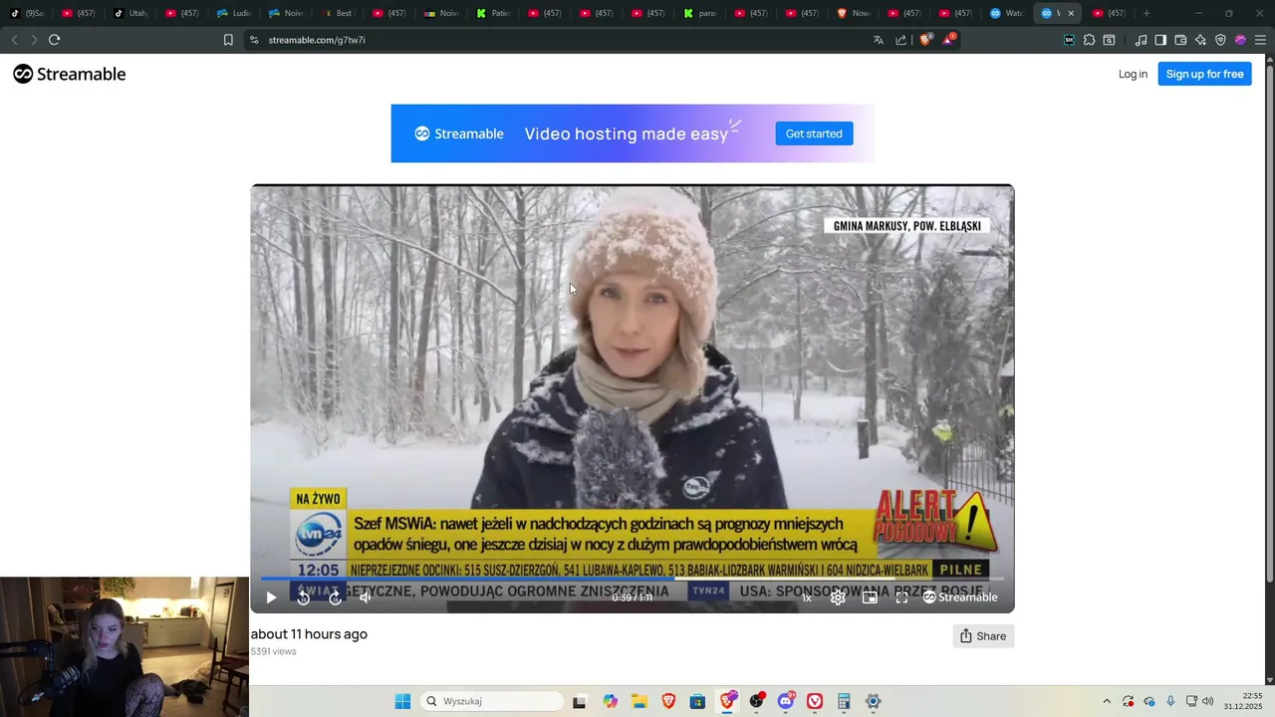Click the browser back arrow
The height and width of the screenshot is (717, 1275).
(14, 40)
